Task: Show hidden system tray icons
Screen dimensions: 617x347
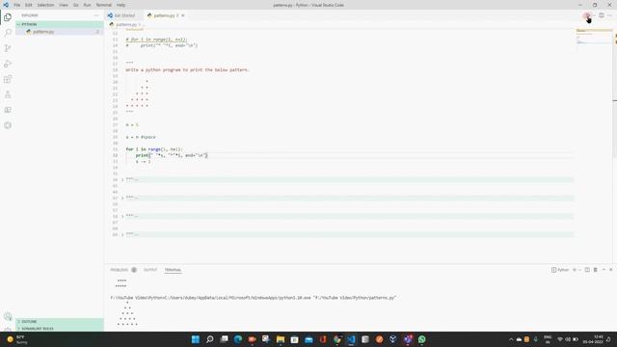Action: point(511,339)
